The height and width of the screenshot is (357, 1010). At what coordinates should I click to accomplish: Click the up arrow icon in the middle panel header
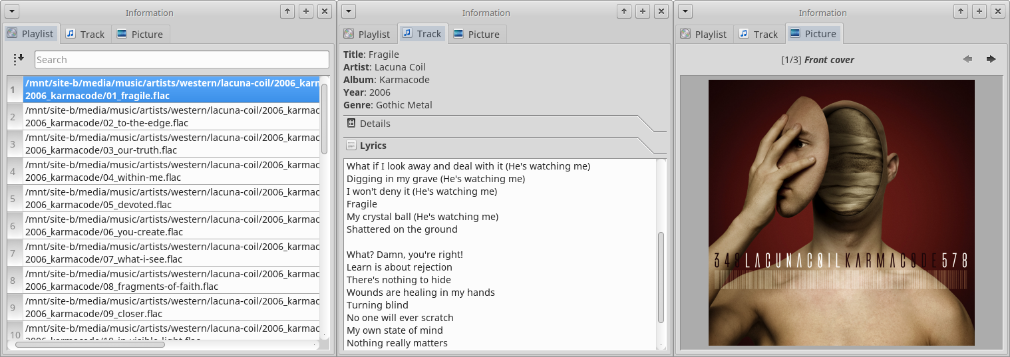(x=623, y=11)
